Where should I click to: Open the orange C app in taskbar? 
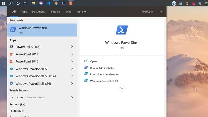71,3
